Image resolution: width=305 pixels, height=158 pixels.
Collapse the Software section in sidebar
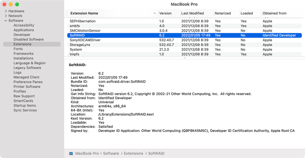[6, 21]
